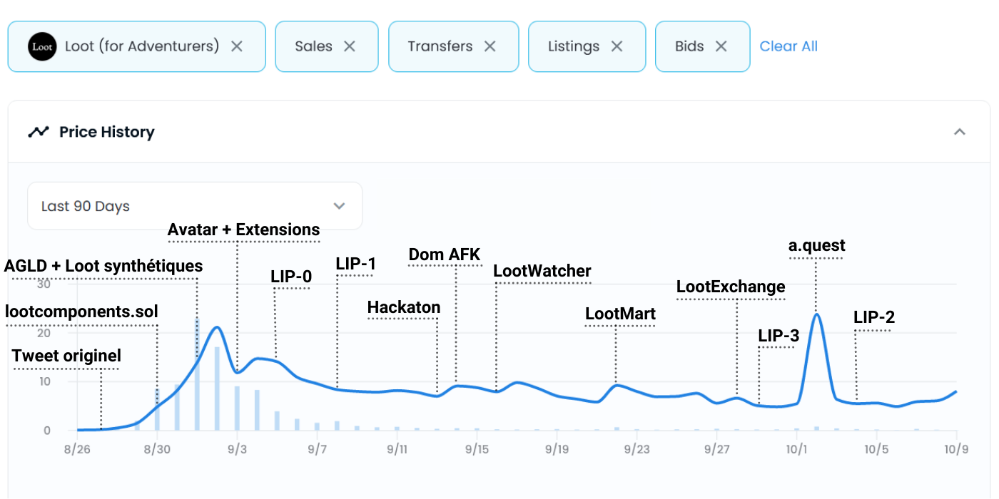Click the 10/9 date on x-axis
999x499 pixels.
pos(956,450)
